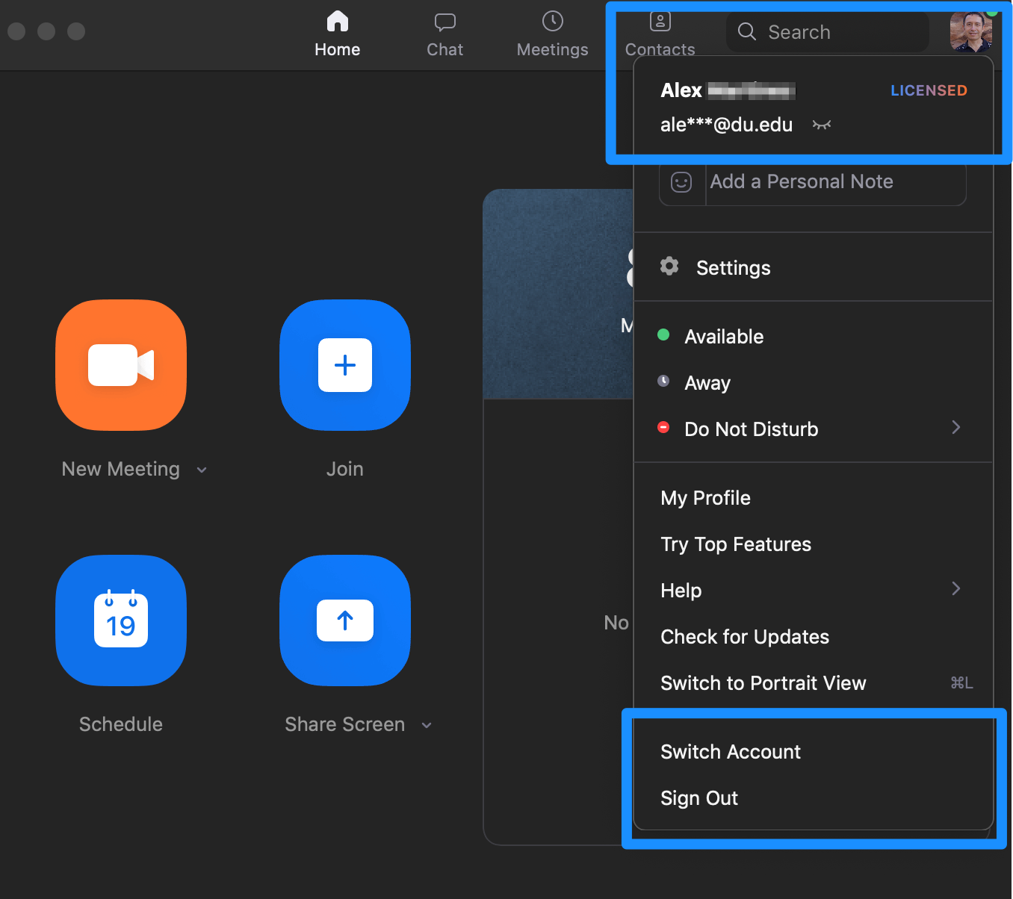1013x899 pixels.
Task: Open the profile avatar picture
Action: 971,31
